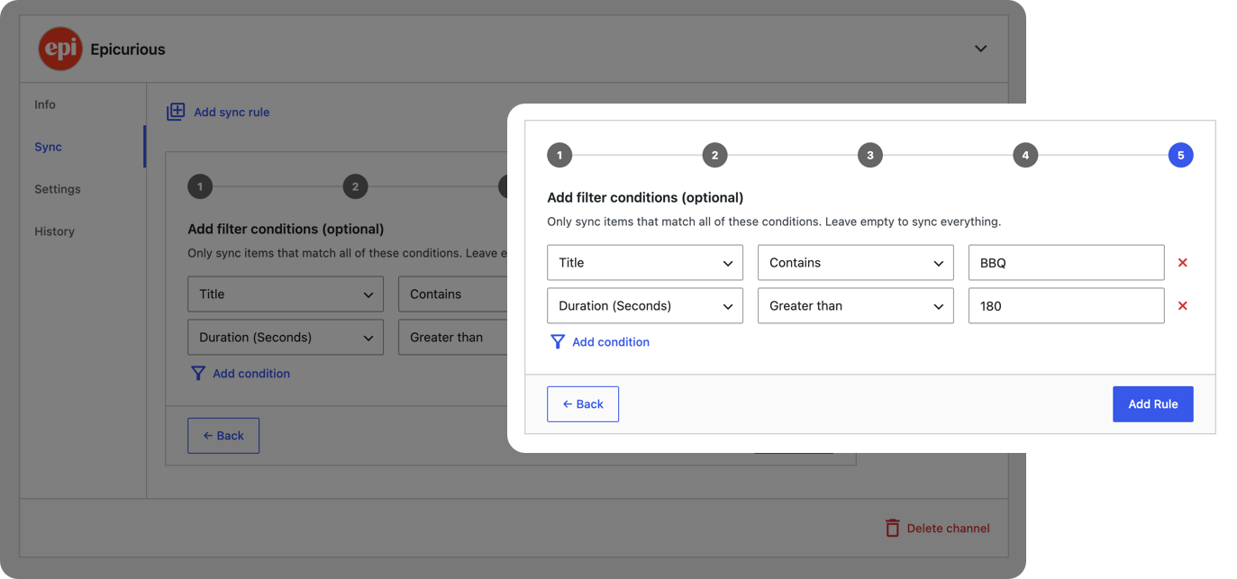
Task: Click the 180 value input field
Action: [x=1067, y=306]
